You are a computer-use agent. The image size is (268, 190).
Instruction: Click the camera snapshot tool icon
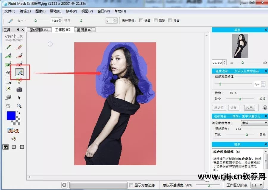point(19,89)
